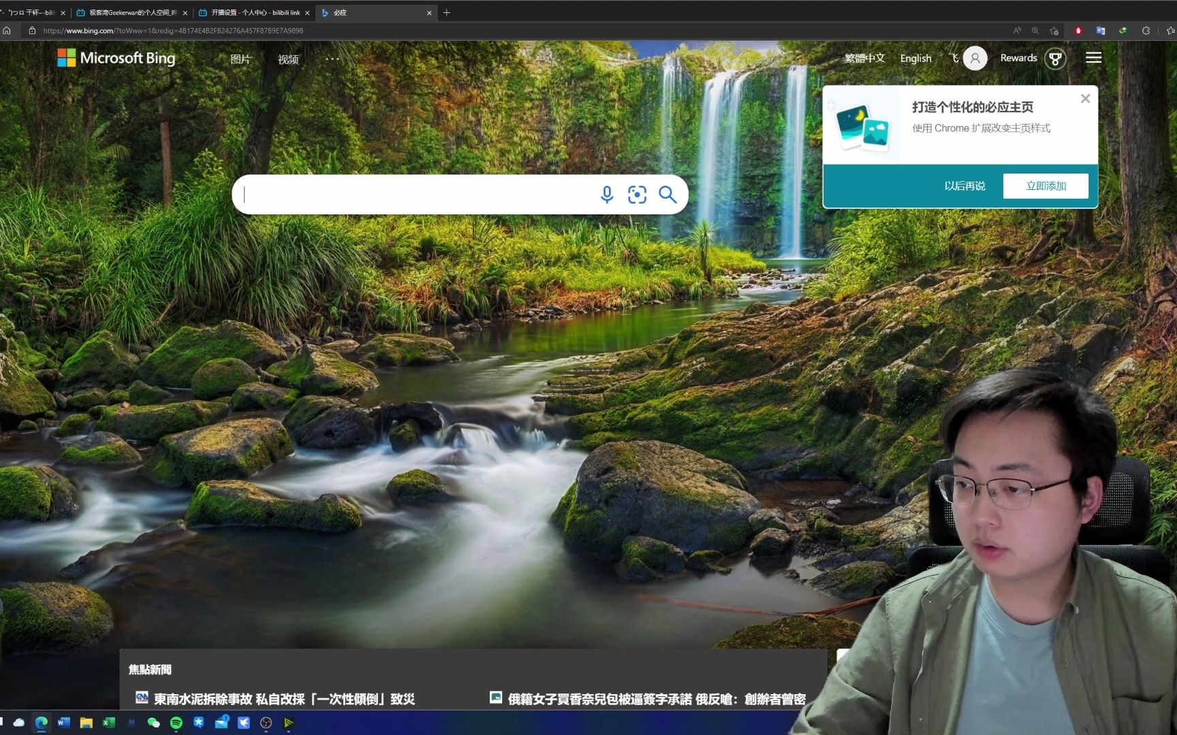This screenshot has width=1177, height=735.
Task: Switch to the 极客湾Geekerwan的个人空间 tab
Action: pos(132,13)
